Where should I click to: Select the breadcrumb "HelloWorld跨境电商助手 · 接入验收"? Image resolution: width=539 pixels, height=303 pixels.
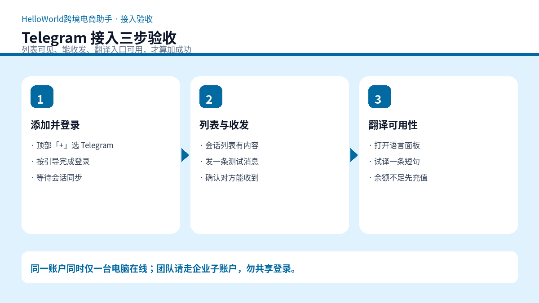tap(87, 19)
